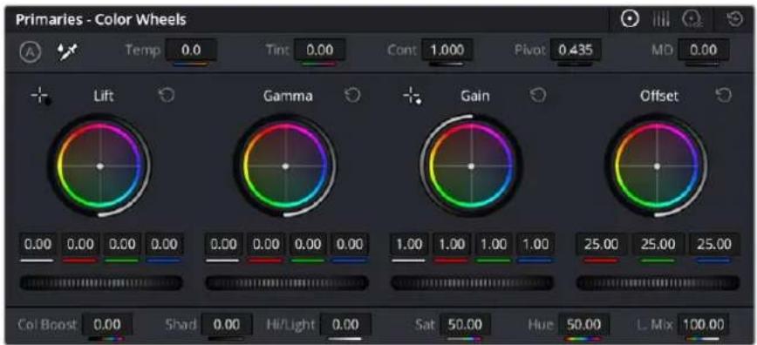This screenshot has height=345, width=757.
Task: Select the Hi/Light value field
Action: point(345,324)
